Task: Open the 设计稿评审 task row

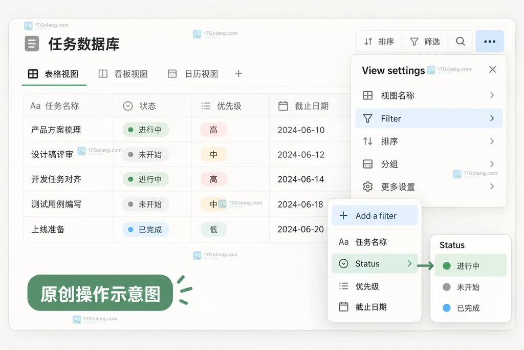Action: tap(52, 155)
